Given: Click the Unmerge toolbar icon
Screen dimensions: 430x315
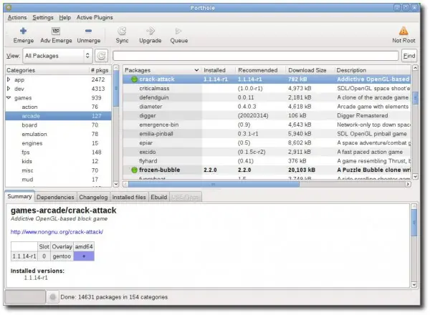Looking at the screenshot, I should (88, 31).
